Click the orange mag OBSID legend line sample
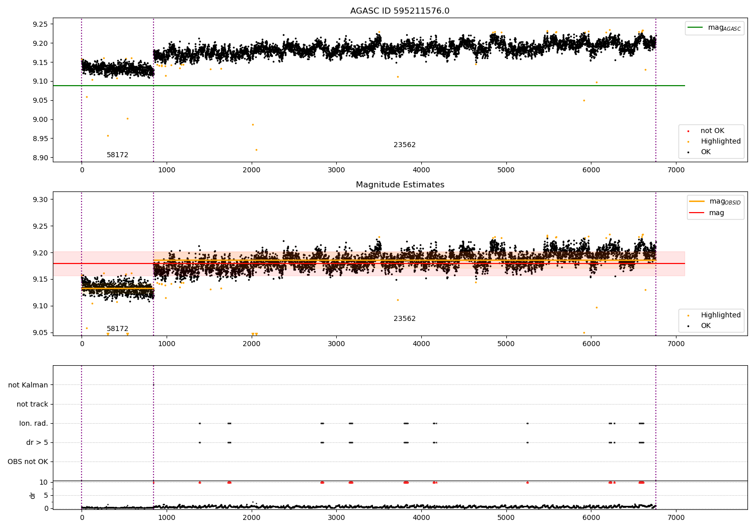The height and width of the screenshot is (529, 755). point(697,202)
